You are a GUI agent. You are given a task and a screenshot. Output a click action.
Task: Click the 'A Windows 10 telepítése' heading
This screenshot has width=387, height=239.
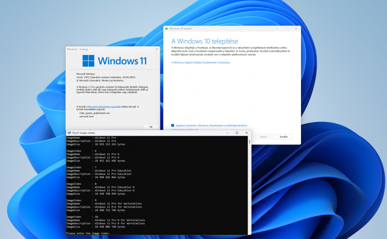click(205, 41)
